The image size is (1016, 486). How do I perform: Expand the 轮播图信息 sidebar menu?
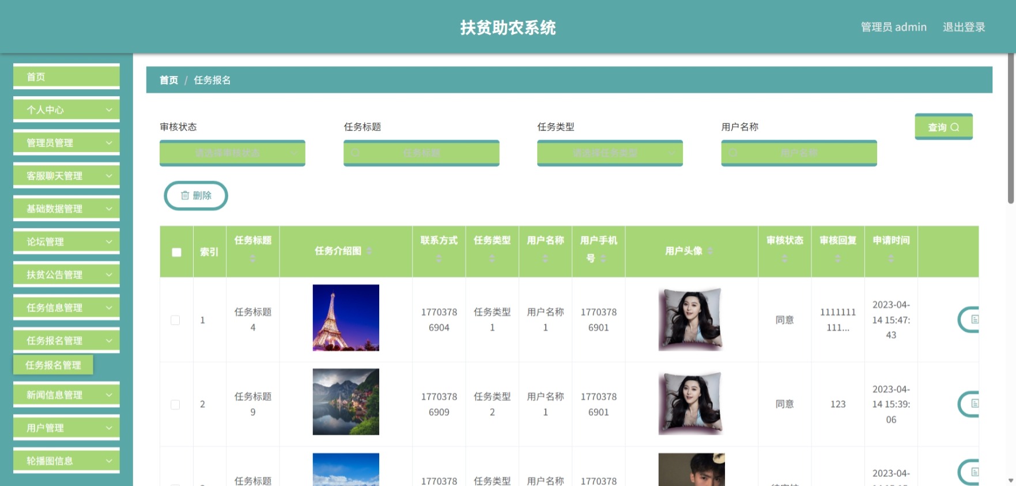66,461
